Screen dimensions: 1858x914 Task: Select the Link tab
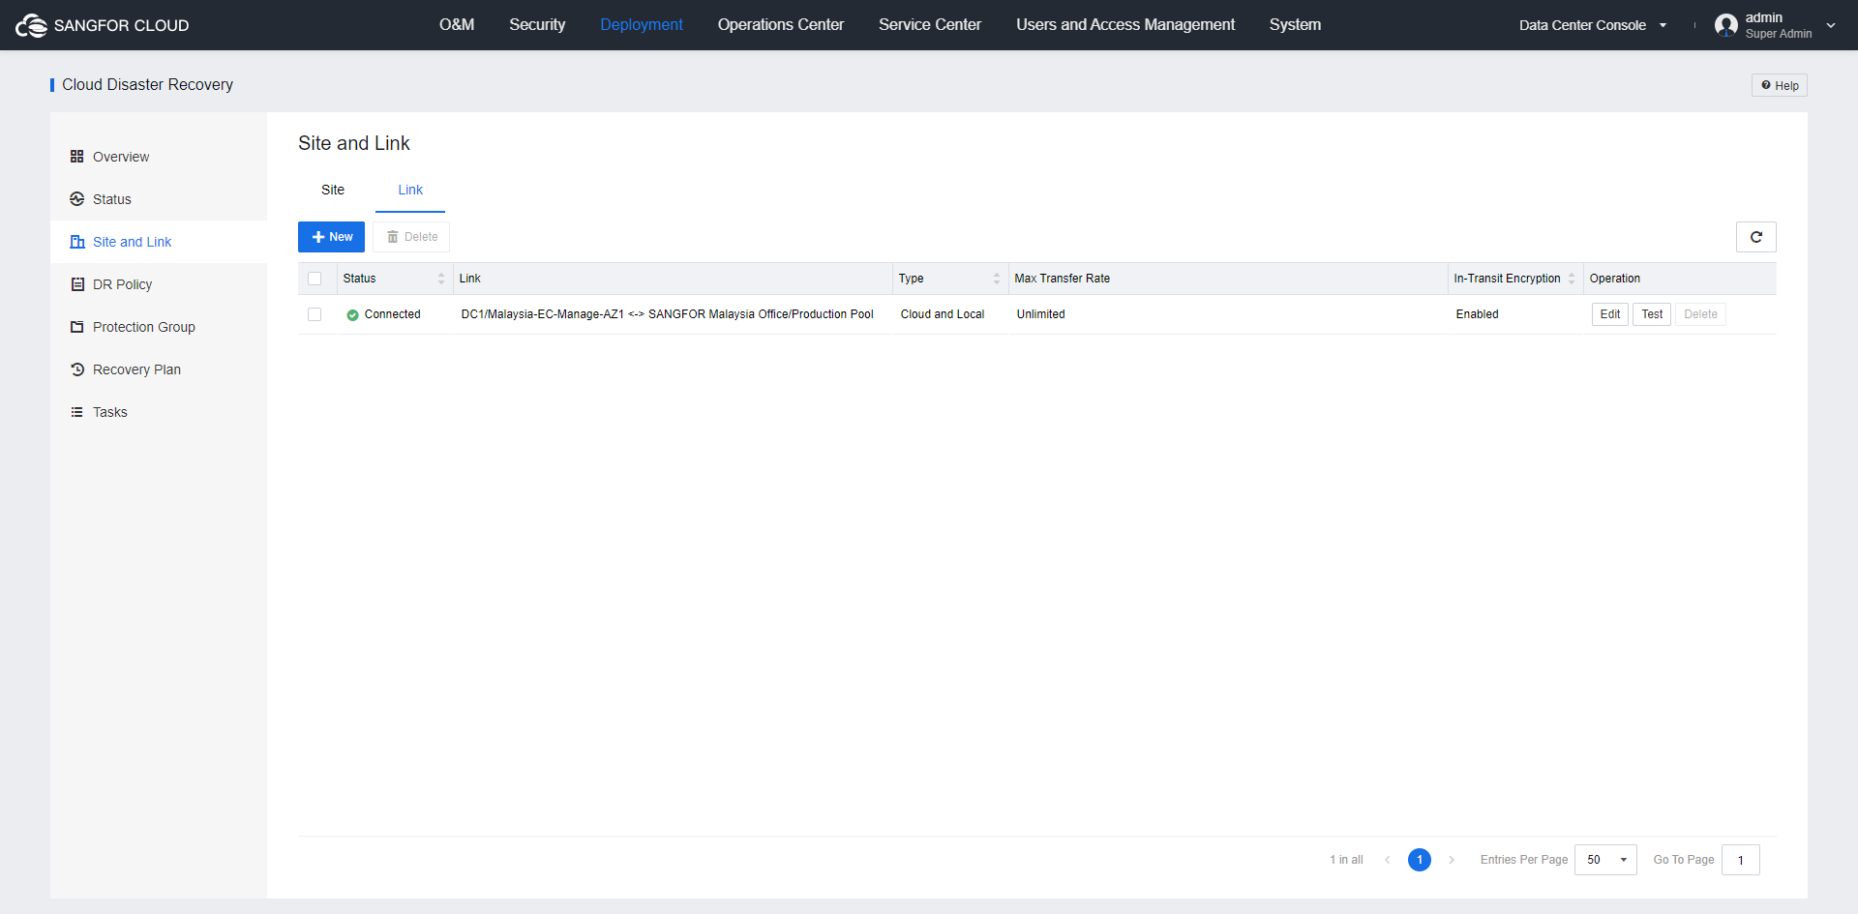point(410,190)
